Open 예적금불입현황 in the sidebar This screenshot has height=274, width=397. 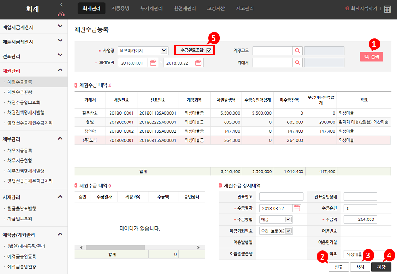22,267
